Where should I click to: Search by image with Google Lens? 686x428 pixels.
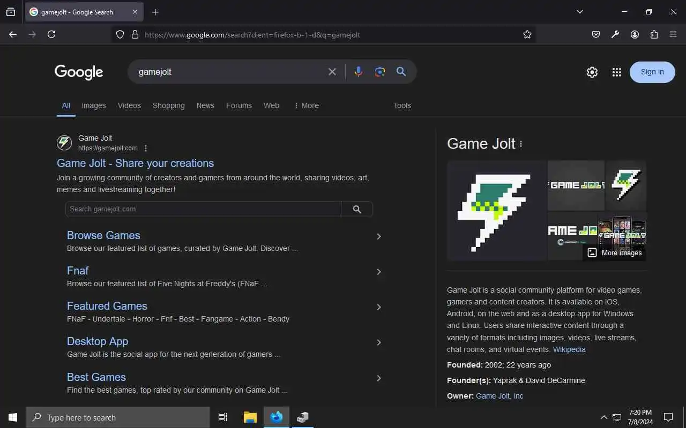point(380,72)
